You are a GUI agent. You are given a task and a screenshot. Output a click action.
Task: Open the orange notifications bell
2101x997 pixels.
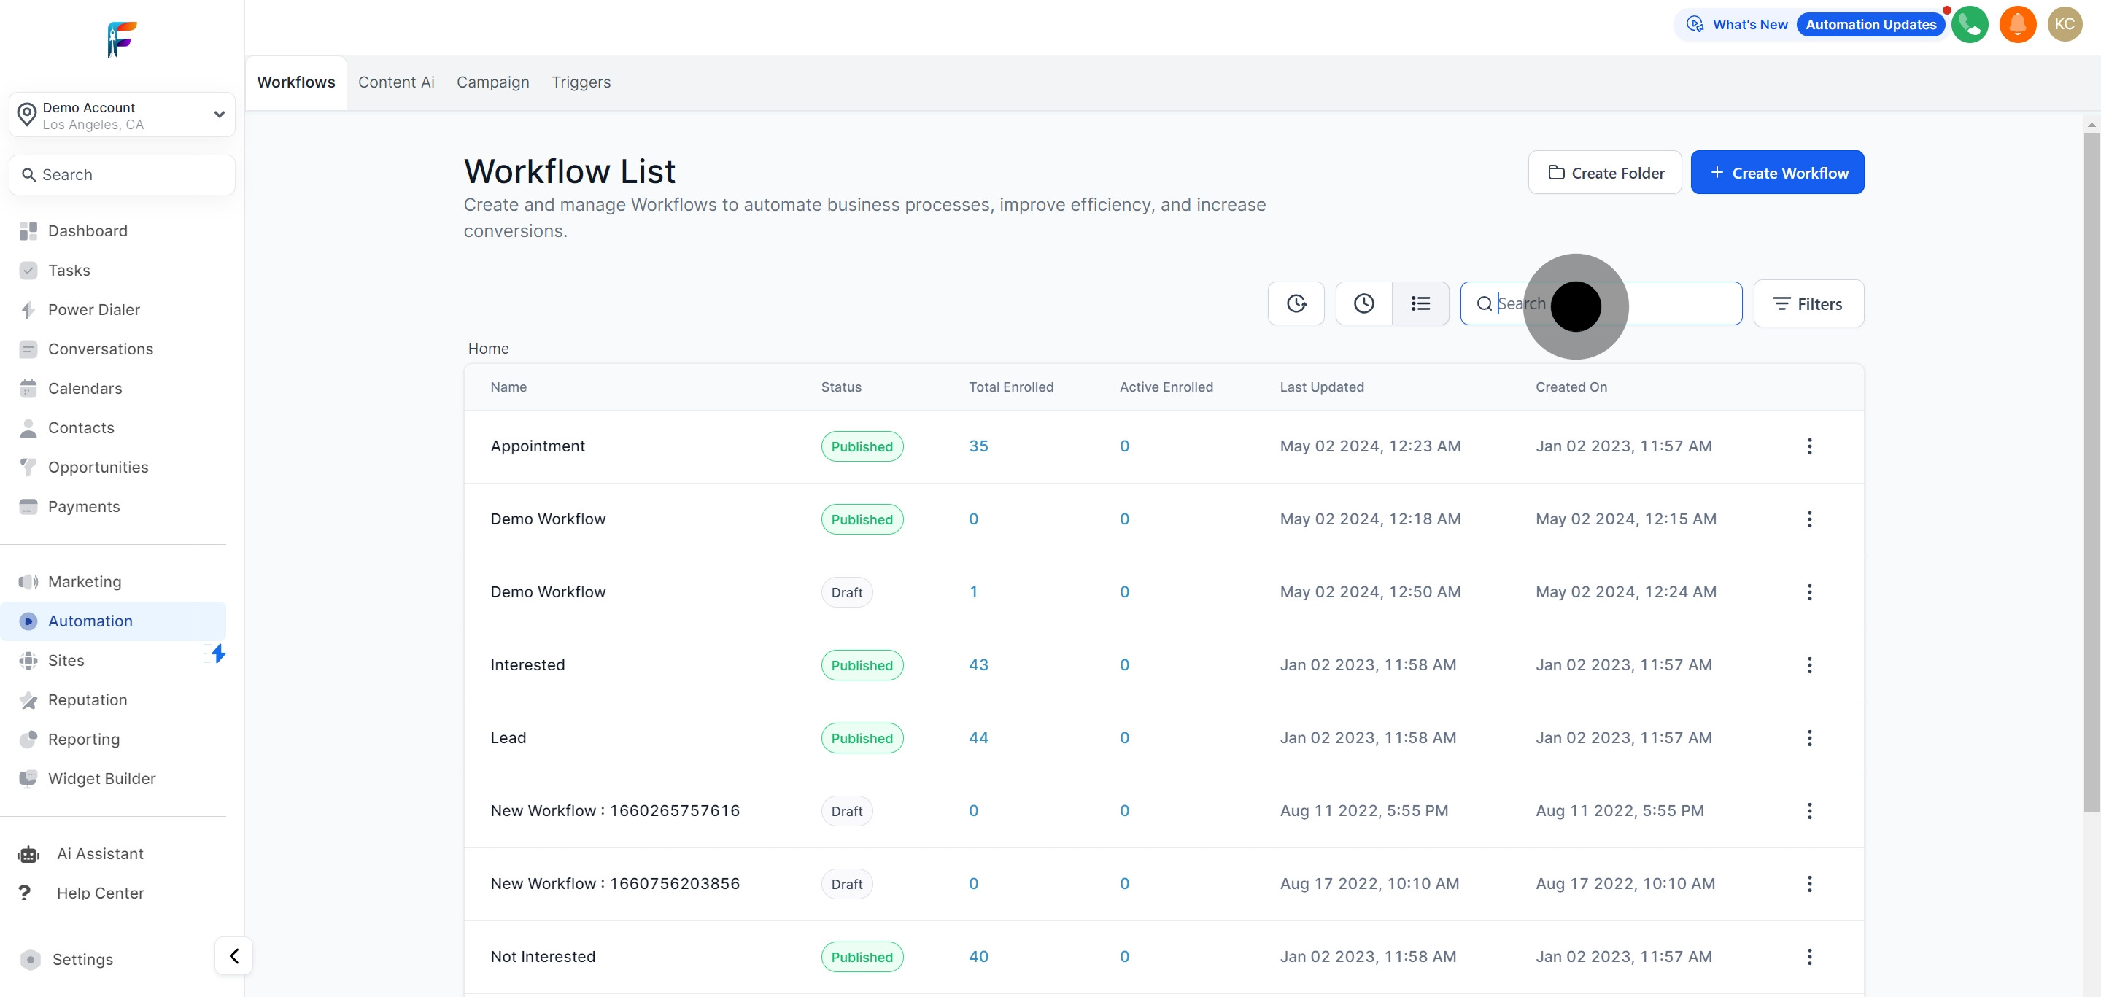click(2017, 25)
